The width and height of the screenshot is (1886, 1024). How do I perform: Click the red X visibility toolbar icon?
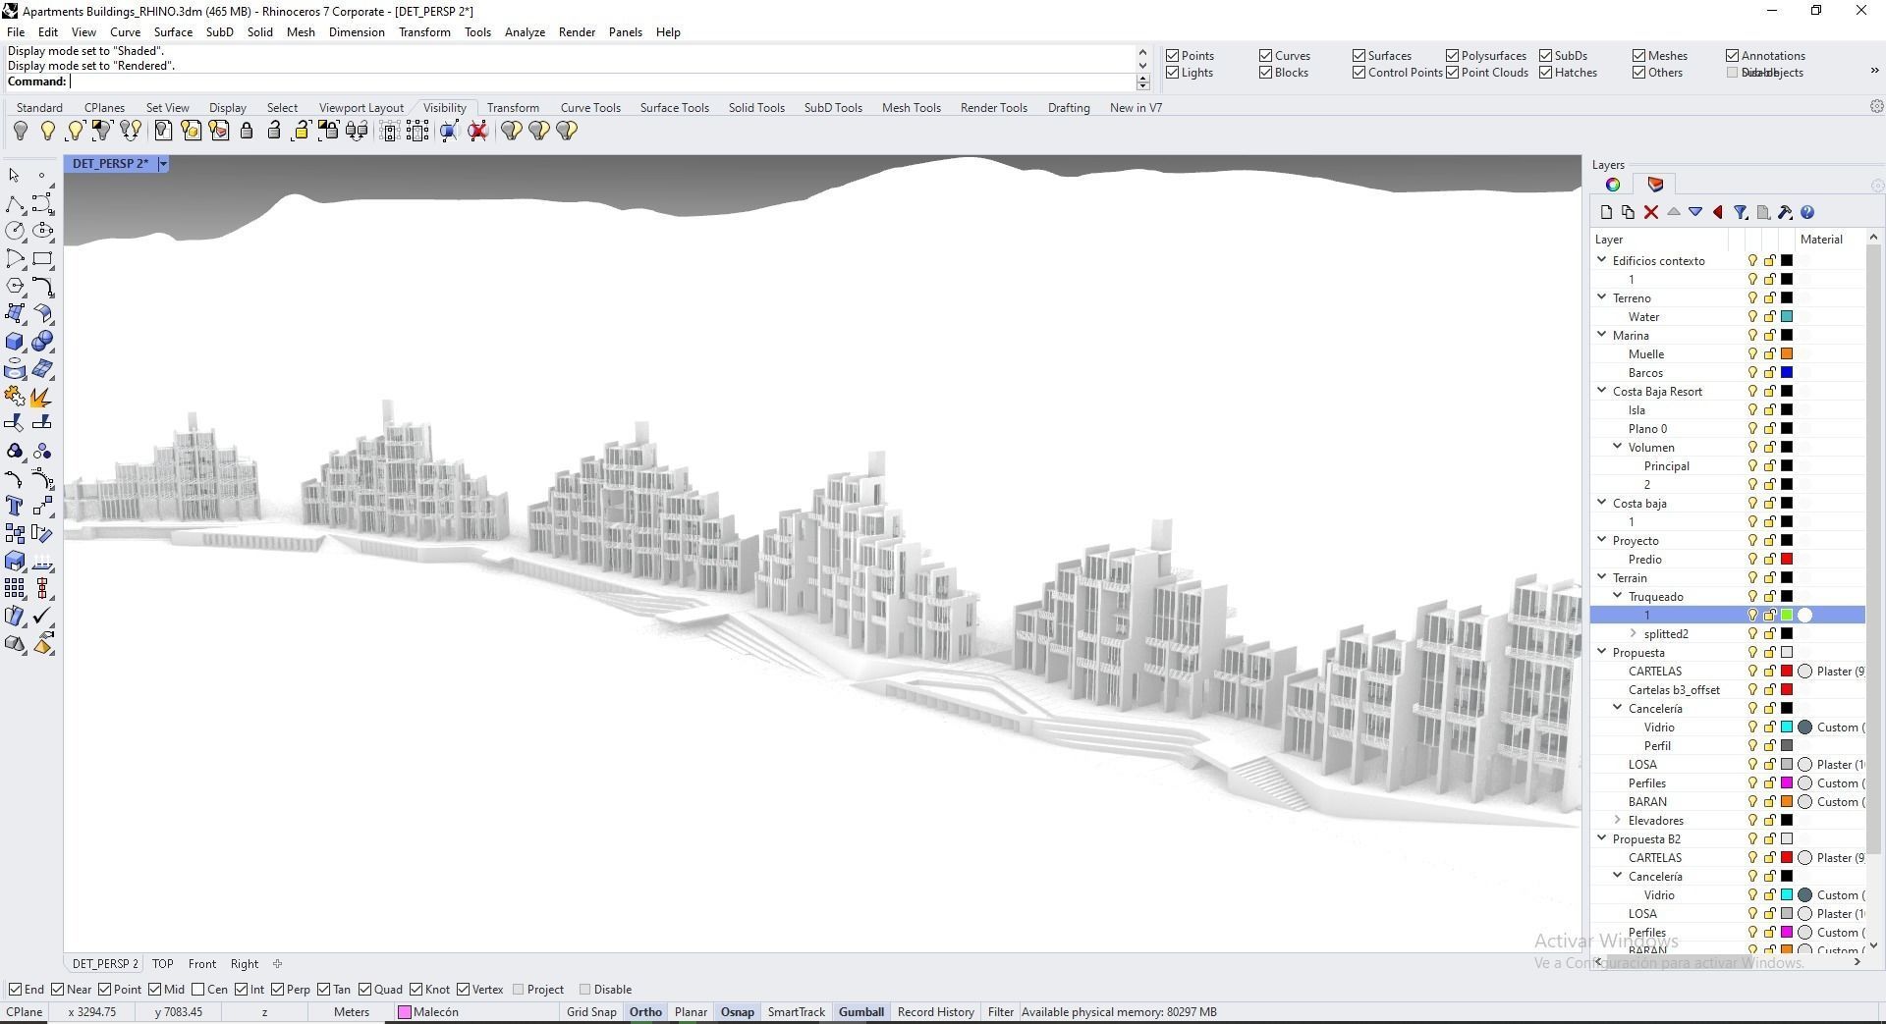[478, 131]
